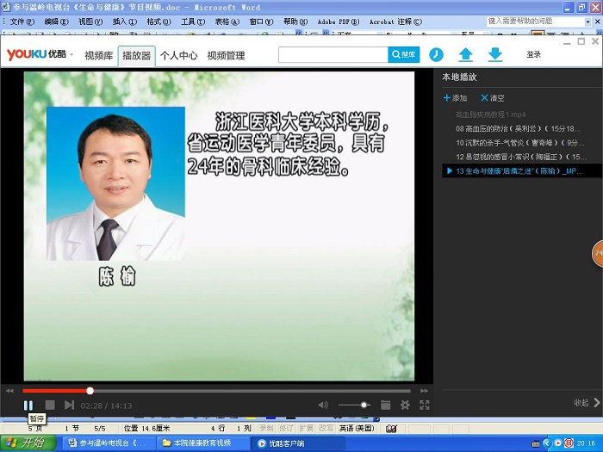Skip to next video in playlist
Screen dimensions: 603x452
[x=69, y=406]
